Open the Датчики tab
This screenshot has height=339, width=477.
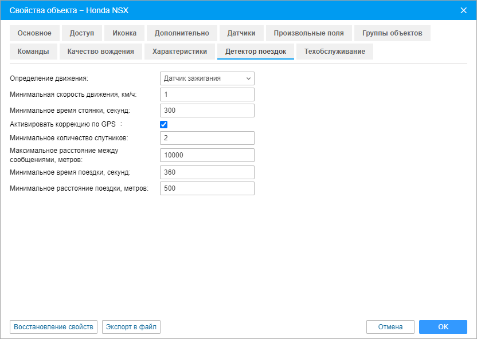pyautogui.click(x=241, y=33)
